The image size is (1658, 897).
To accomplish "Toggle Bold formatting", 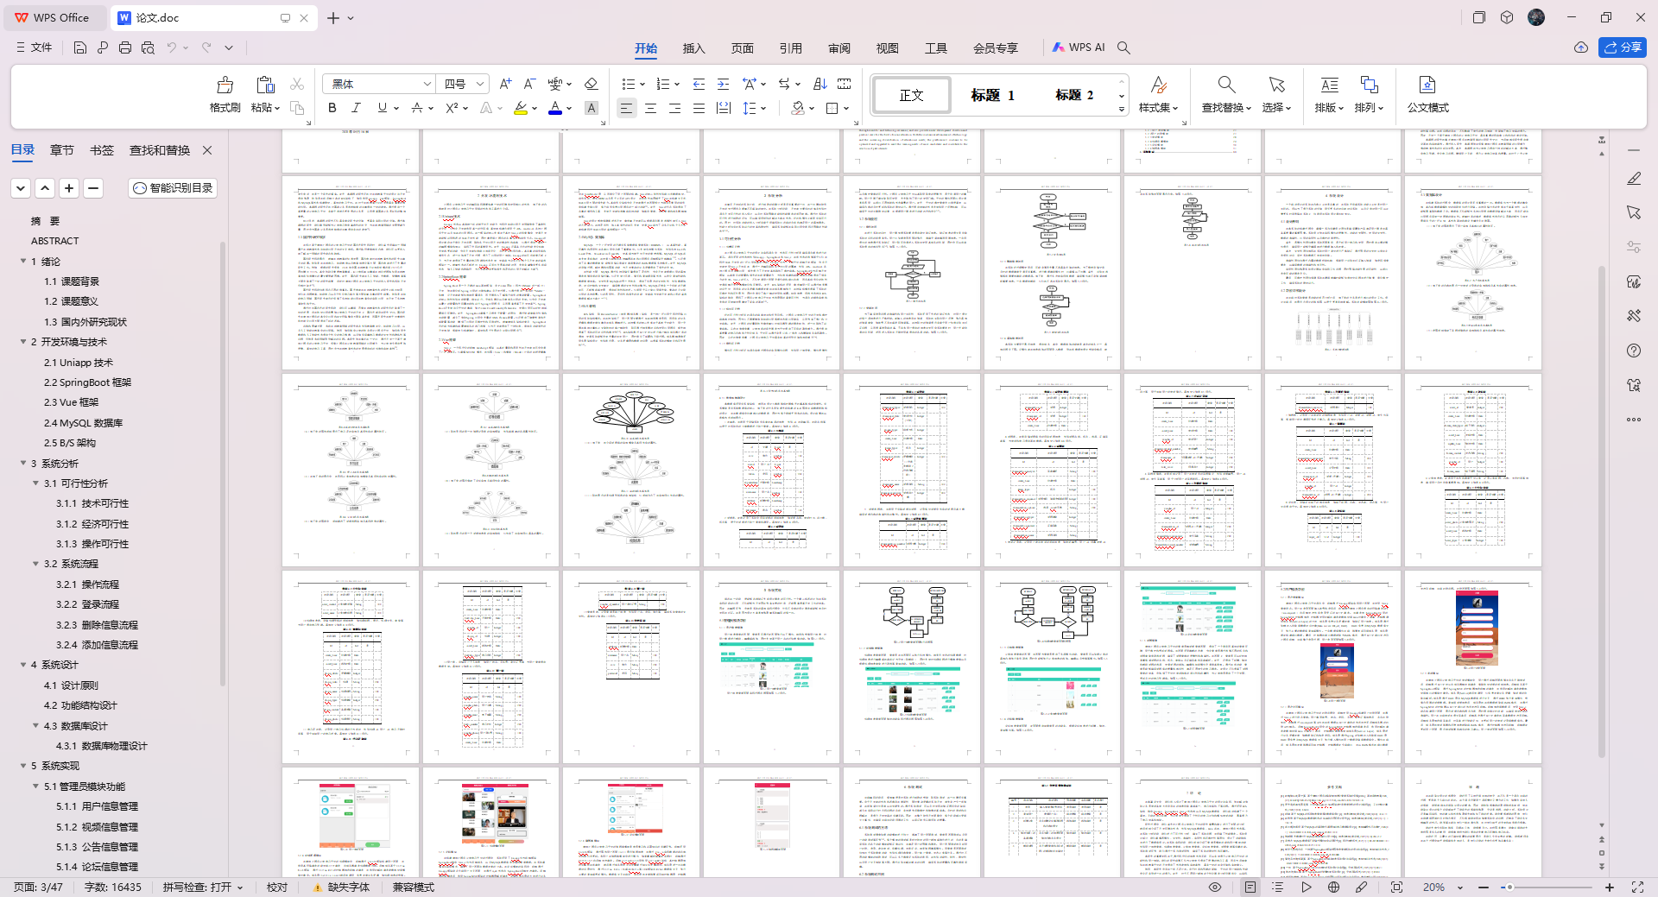I will tap(332, 108).
